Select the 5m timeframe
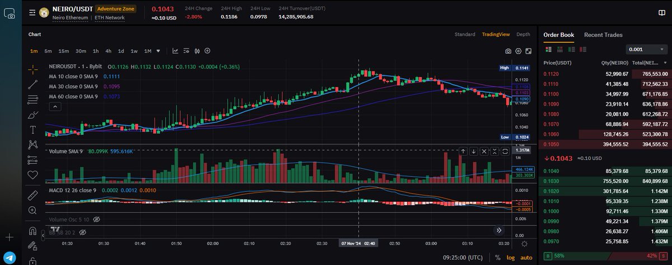 pyautogui.click(x=48, y=51)
